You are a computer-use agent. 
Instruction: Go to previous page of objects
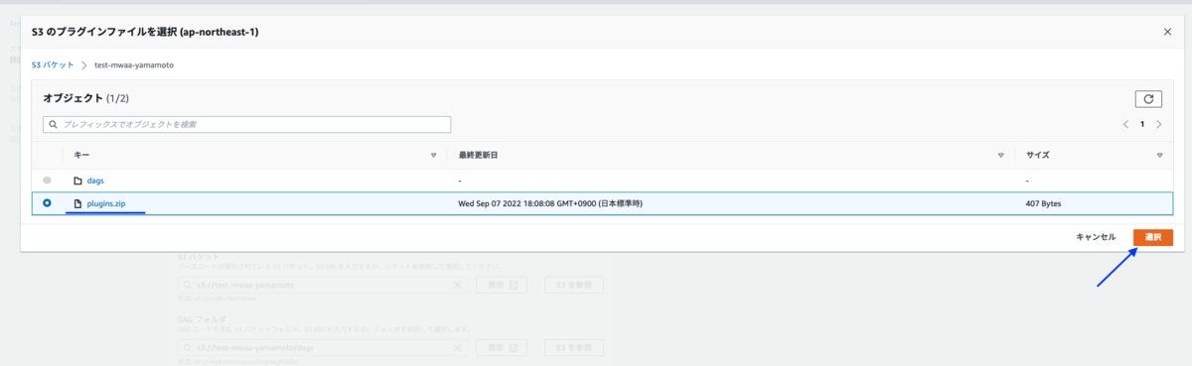pyautogui.click(x=1125, y=124)
